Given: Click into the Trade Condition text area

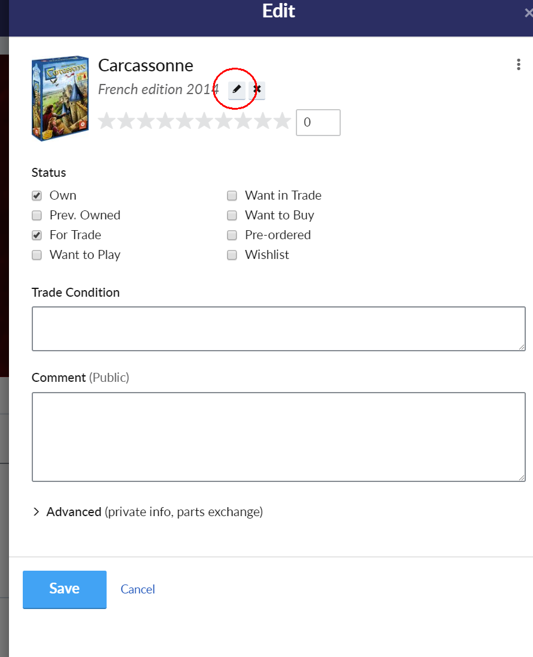Looking at the screenshot, I should pos(278,328).
